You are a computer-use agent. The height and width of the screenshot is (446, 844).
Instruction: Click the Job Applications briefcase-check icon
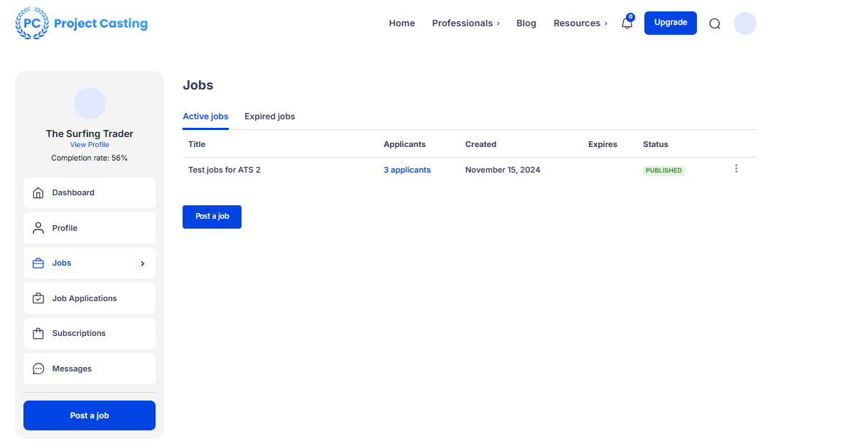[38, 298]
